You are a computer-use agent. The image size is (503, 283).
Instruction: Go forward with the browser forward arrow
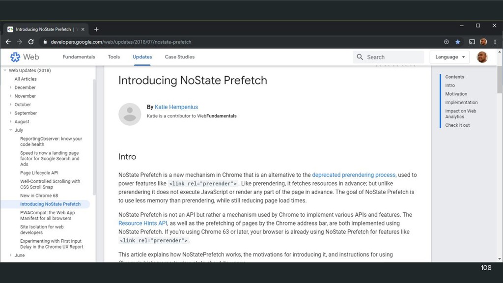click(x=20, y=42)
